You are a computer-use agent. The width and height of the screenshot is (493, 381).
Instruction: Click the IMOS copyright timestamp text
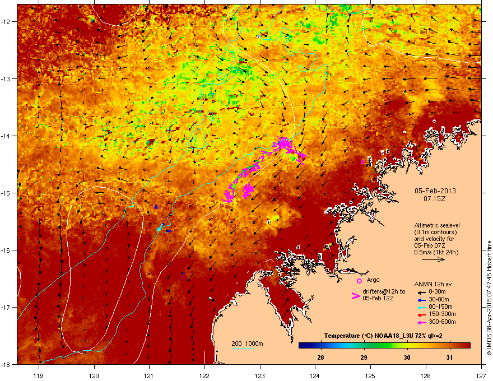pyautogui.click(x=489, y=298)
